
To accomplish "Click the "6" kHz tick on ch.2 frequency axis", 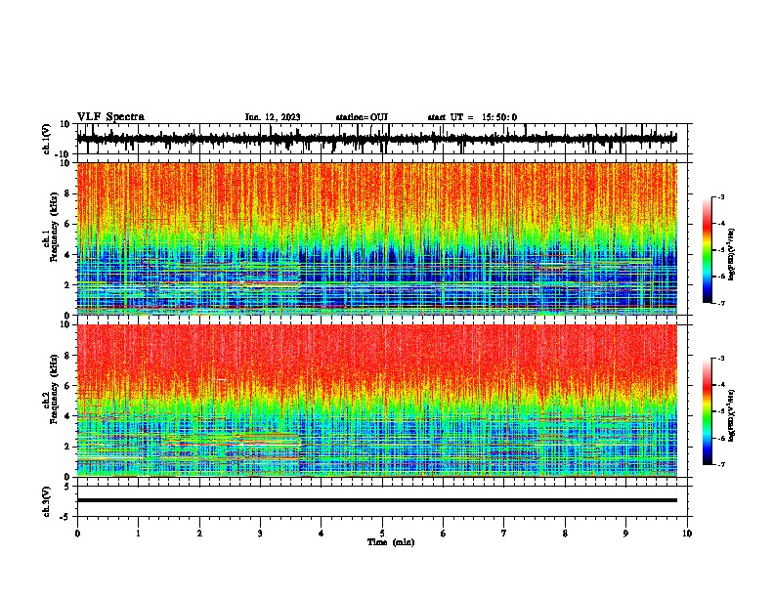I will pyautogui.click(x=67, y=386).
